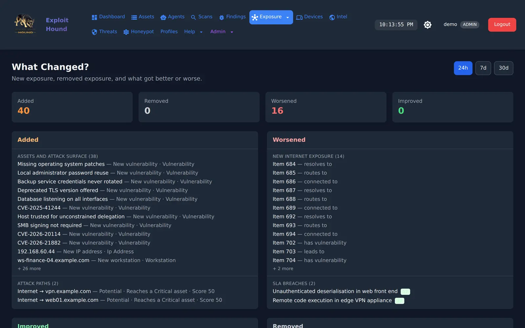Viewport: 525px width, 328px height.
Task: Click the Added 40 summary card
Action: point(72,107)
